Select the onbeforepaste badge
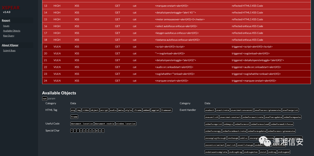 point(292,117)
